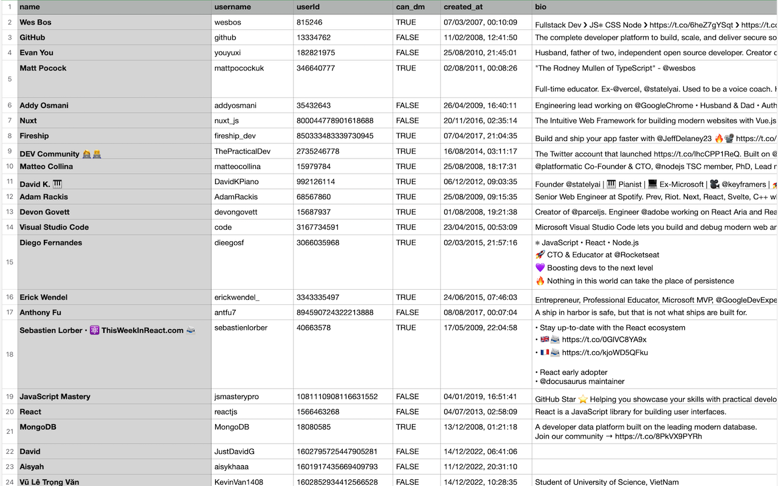778x486 pixels.
Task: Click the 'fireship_dev' username cell
Action: (x=252, y=136)
